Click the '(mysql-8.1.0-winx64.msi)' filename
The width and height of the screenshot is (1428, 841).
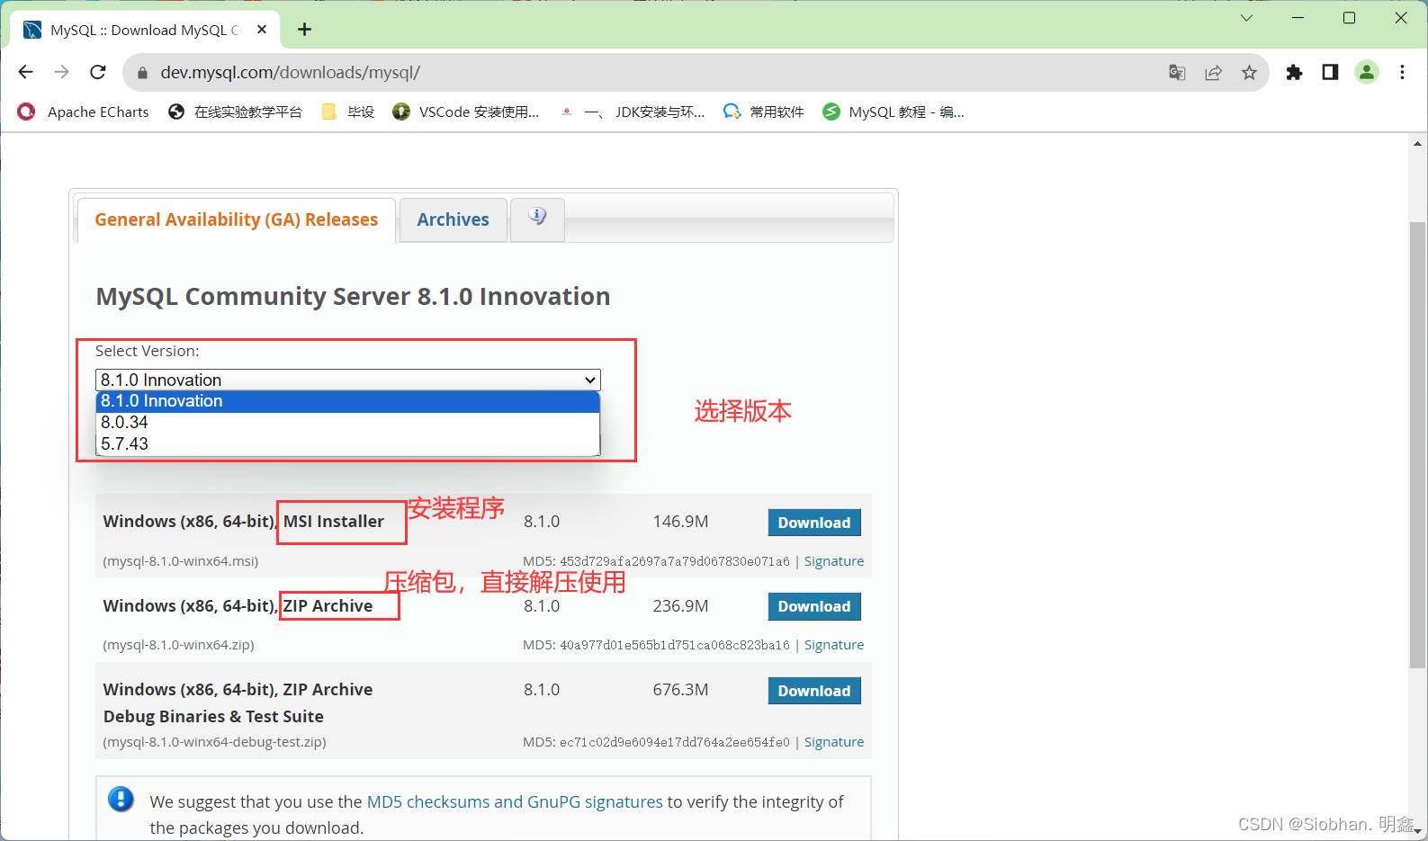(x=181, y=561)
